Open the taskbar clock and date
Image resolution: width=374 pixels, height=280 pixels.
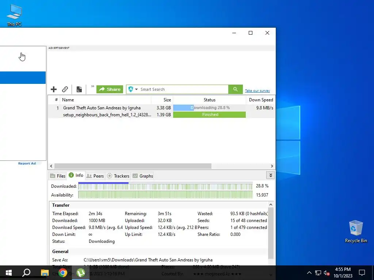[343, 273]
